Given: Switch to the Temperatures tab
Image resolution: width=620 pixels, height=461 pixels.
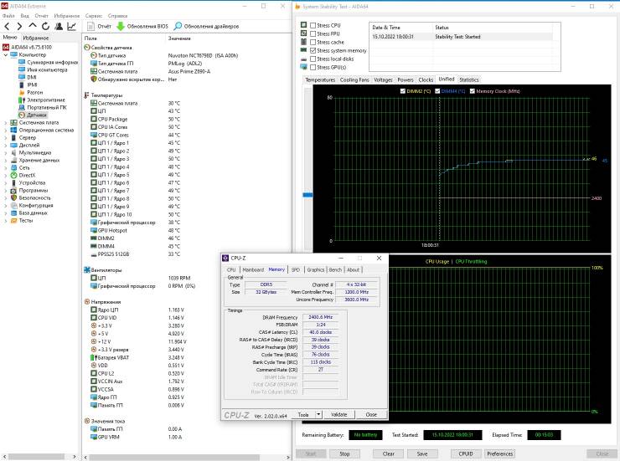Looking at the screenshot, I should [x=320, y=79].
